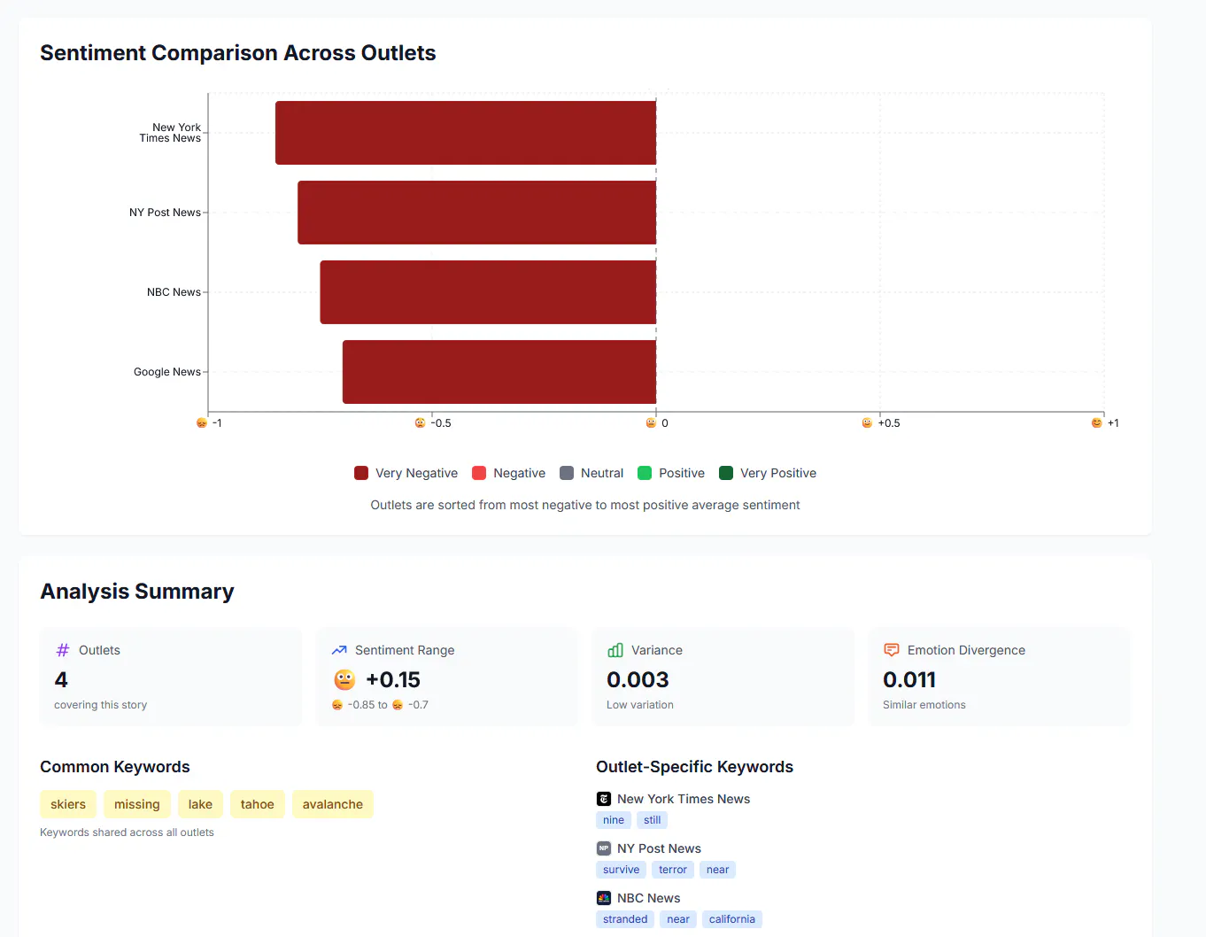Toggle the Neutral legend entry

point(591,473)
